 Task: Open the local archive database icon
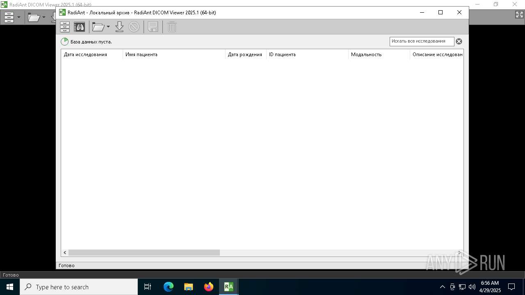coord(65,27)
